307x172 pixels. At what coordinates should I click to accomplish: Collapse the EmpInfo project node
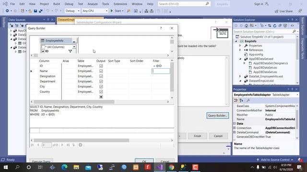tap(236, 42)
